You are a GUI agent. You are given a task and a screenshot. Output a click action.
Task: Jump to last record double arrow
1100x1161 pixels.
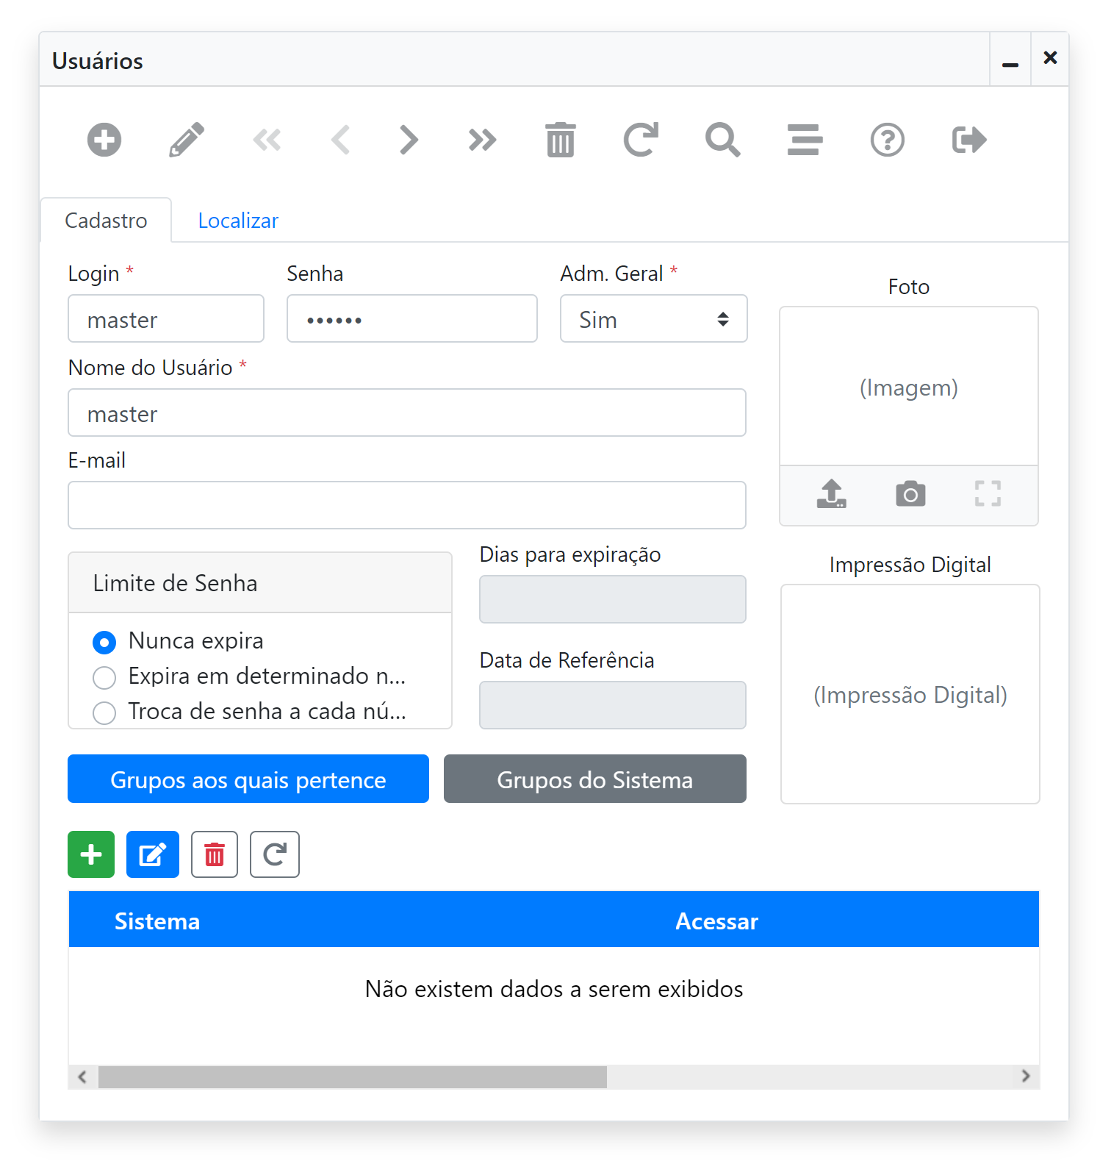[x=482, y=140]
